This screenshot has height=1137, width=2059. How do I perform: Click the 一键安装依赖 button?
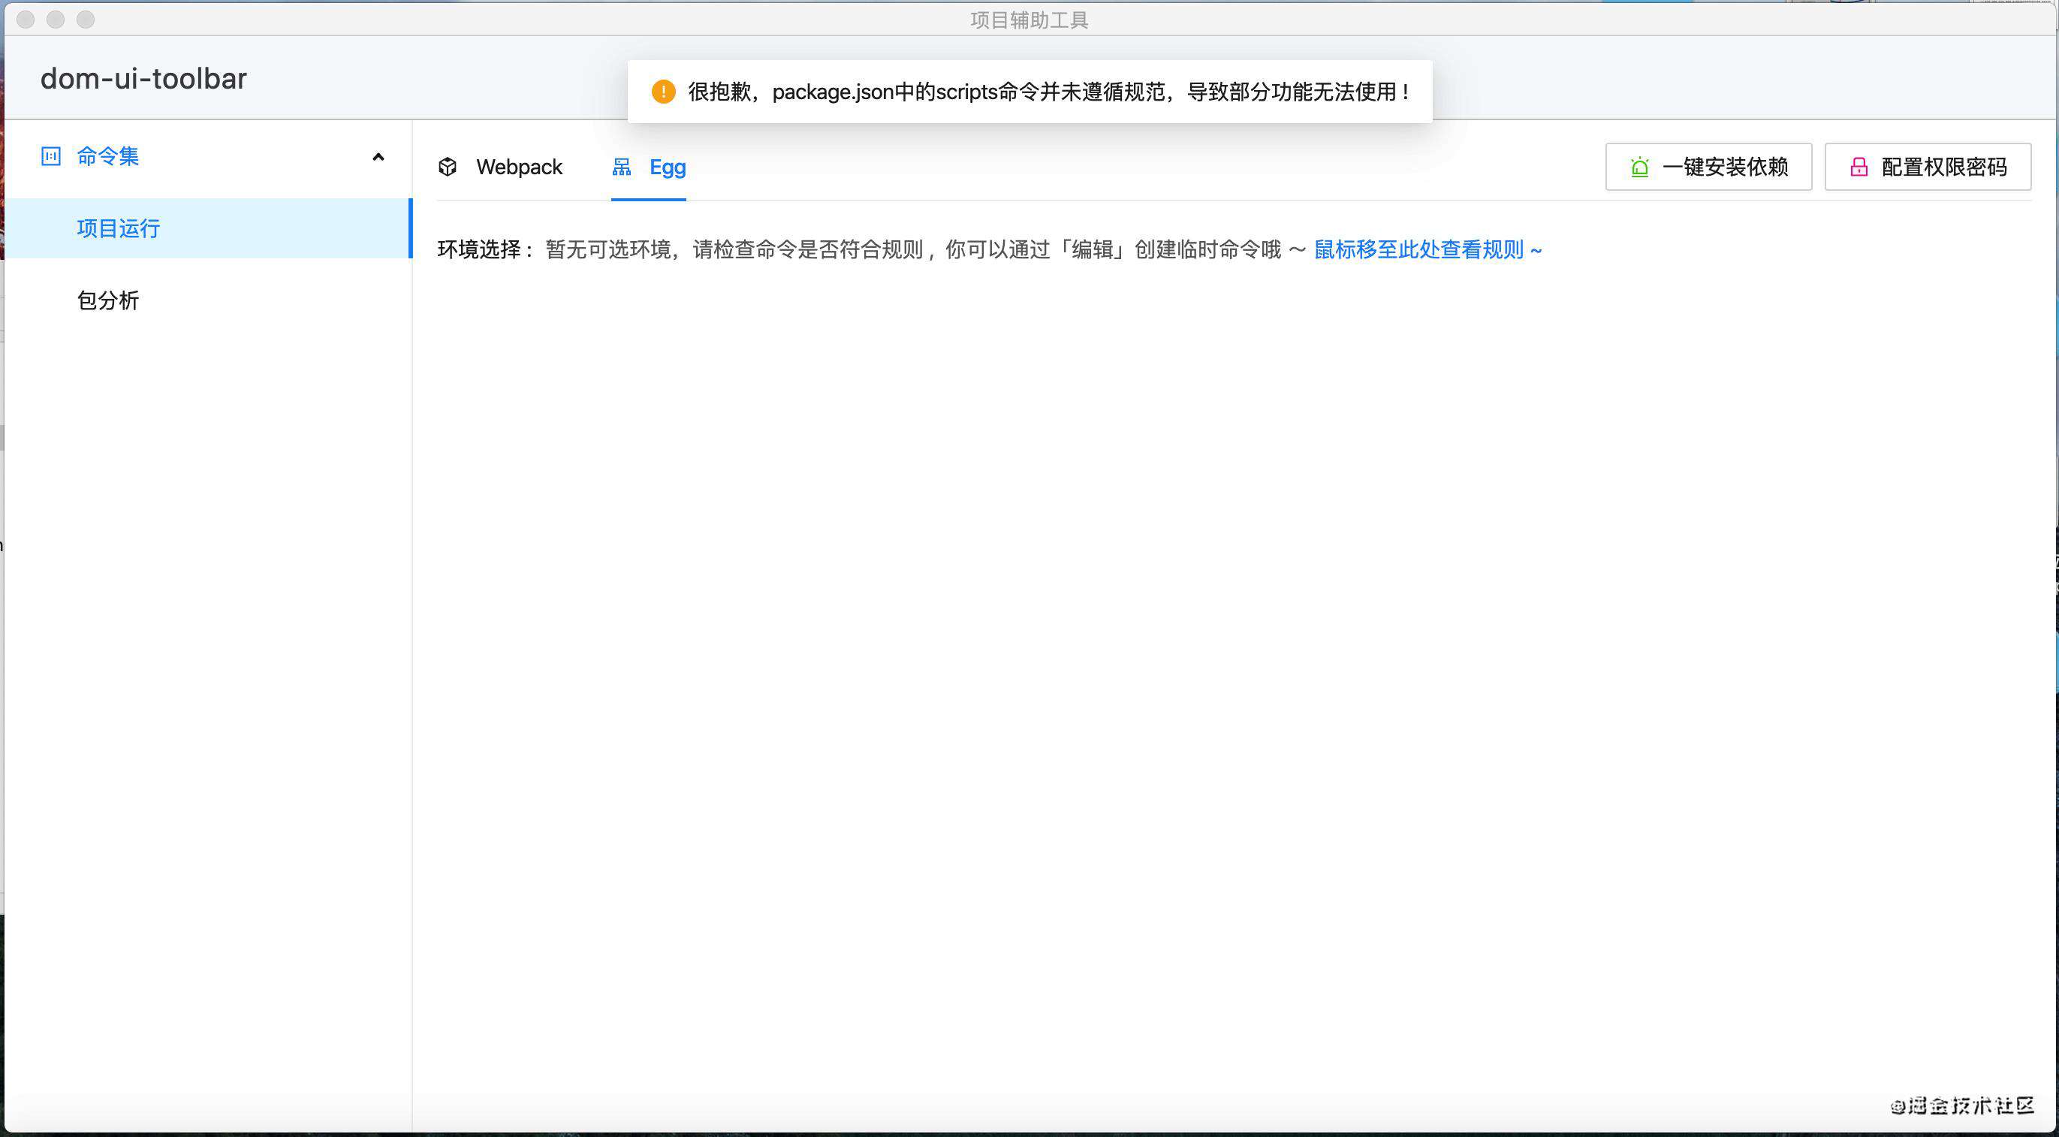tap(1709, 167)
